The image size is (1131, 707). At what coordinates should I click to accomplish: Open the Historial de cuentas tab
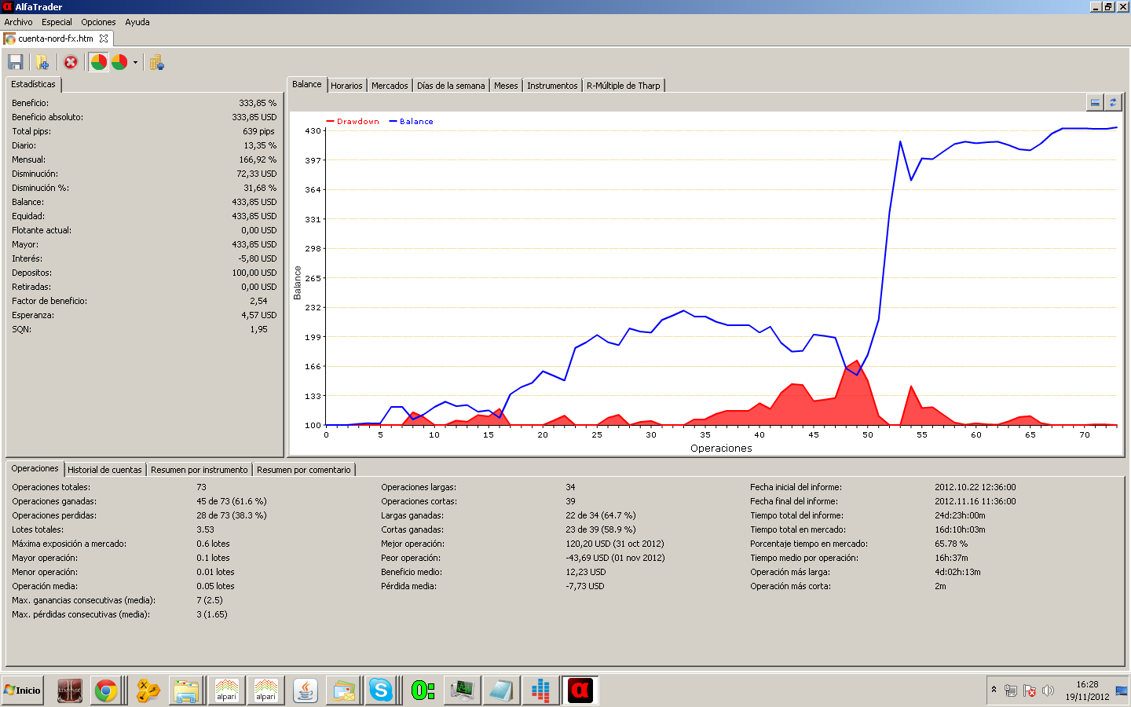(x=104, y=470)
